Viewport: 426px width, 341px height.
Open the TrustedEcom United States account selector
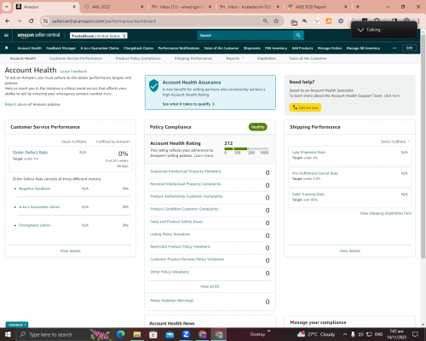pos(99,36)
